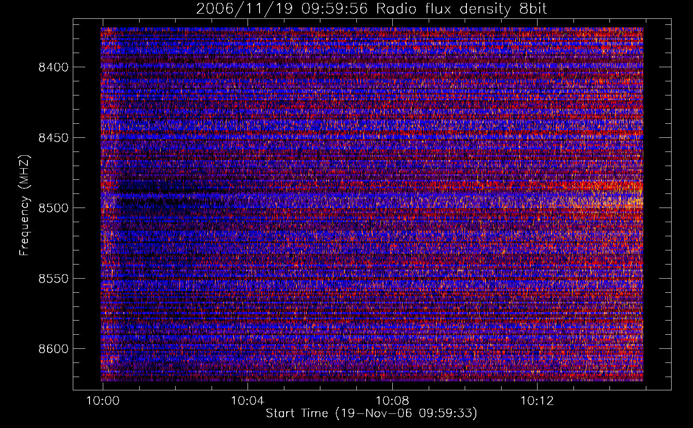This screenshot has height=428, width=693.
Task: Select the 8500 frequency axis label
Action: [53, 208]
